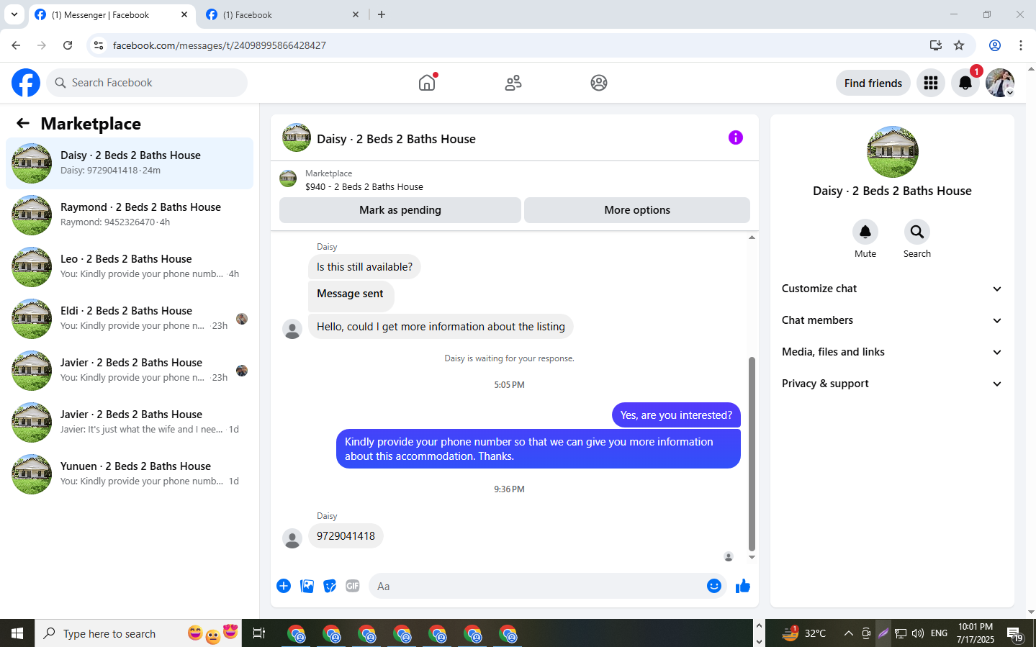The width and height of the screenshot is (1036, 647).
Task: Reload the page in browser
Action: click(68, 45)
